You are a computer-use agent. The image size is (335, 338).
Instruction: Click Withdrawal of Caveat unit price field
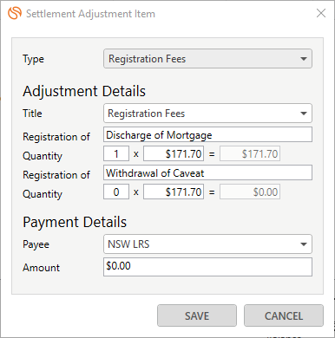coord(174,192)
